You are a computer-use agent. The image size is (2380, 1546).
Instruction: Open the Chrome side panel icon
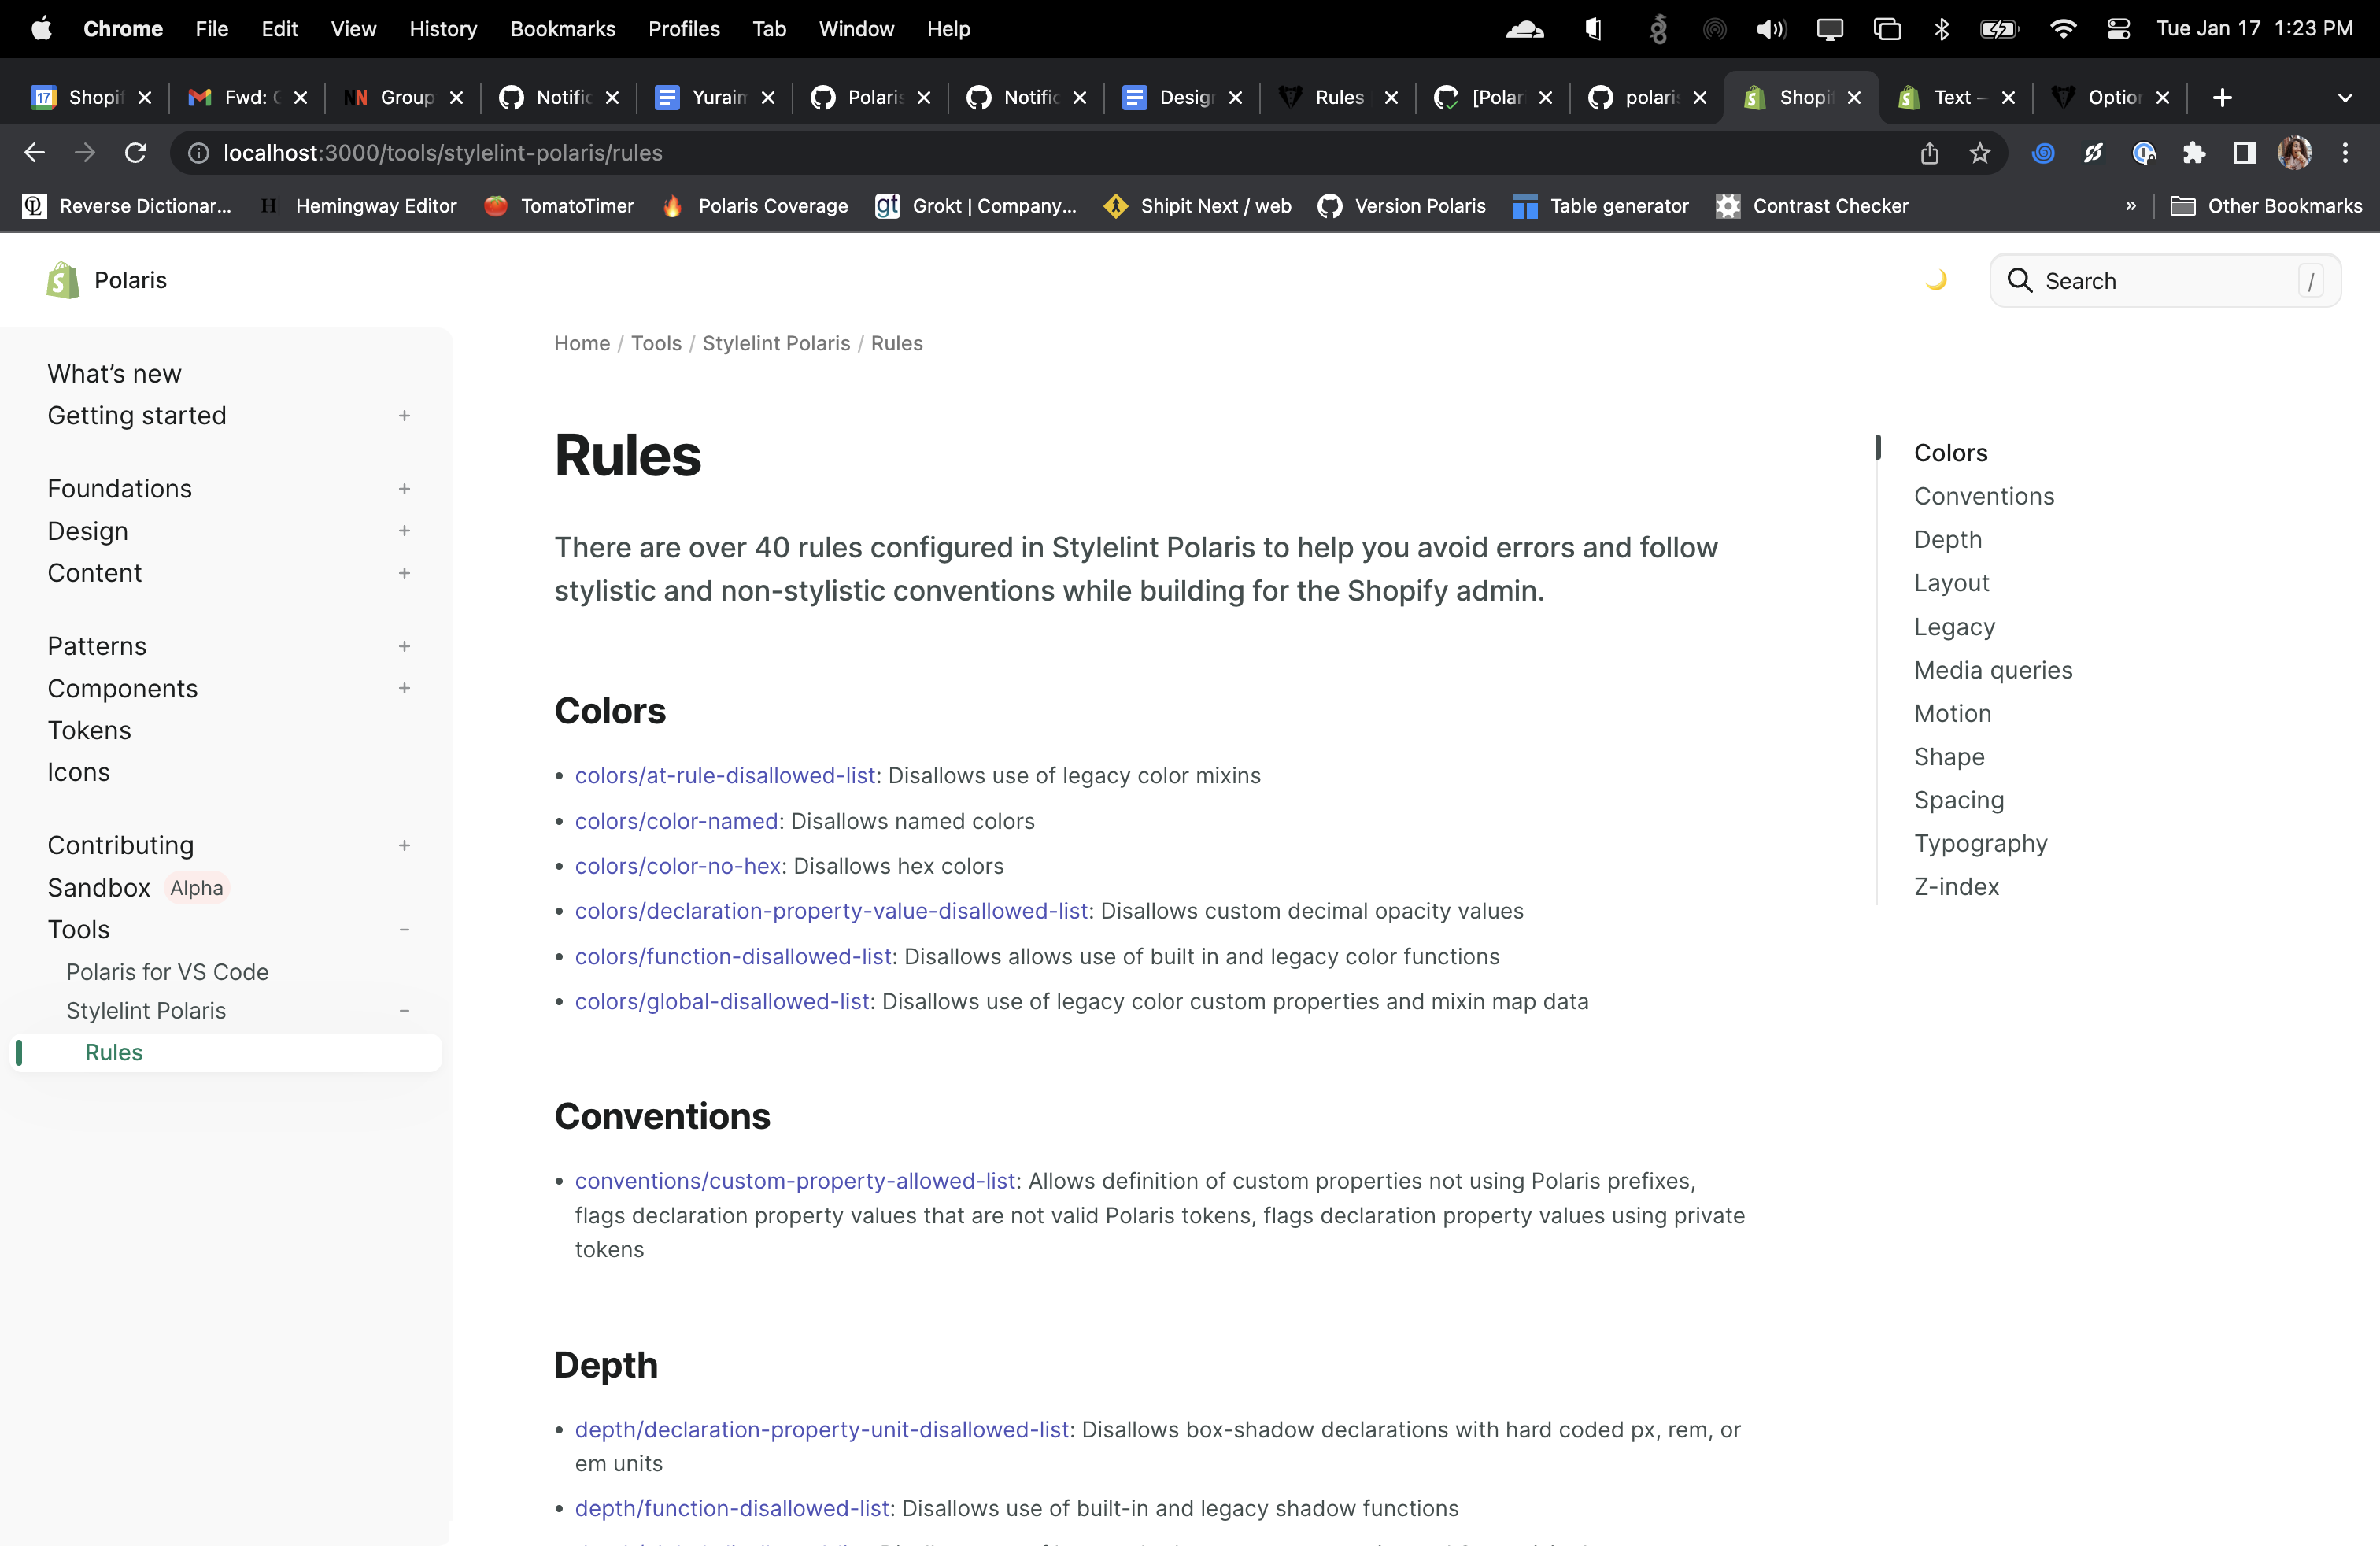pyautogui.click(x=2244, y=153)
